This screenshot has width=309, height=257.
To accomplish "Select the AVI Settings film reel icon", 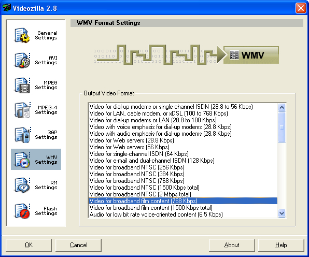I will point(22,60).
